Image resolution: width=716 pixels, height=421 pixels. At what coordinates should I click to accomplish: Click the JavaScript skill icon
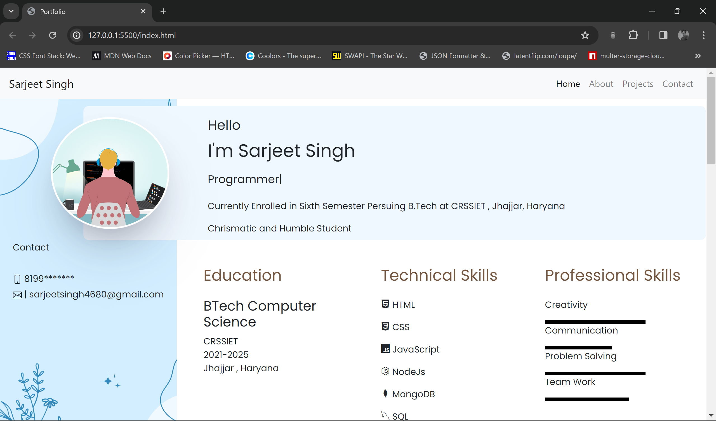[x=386, y=349]
